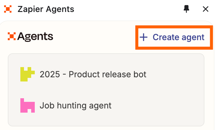The width and height of the screenshot is (217, 130).
Task: Click the pin icon in Zapier Agents header
Action: point(186,9)
